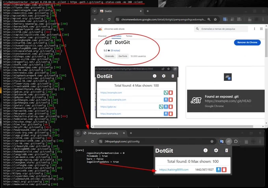This screenshot has width=268, height=188.
Task: Open new tab in 24hrpartyppl window
Action: 131,133
